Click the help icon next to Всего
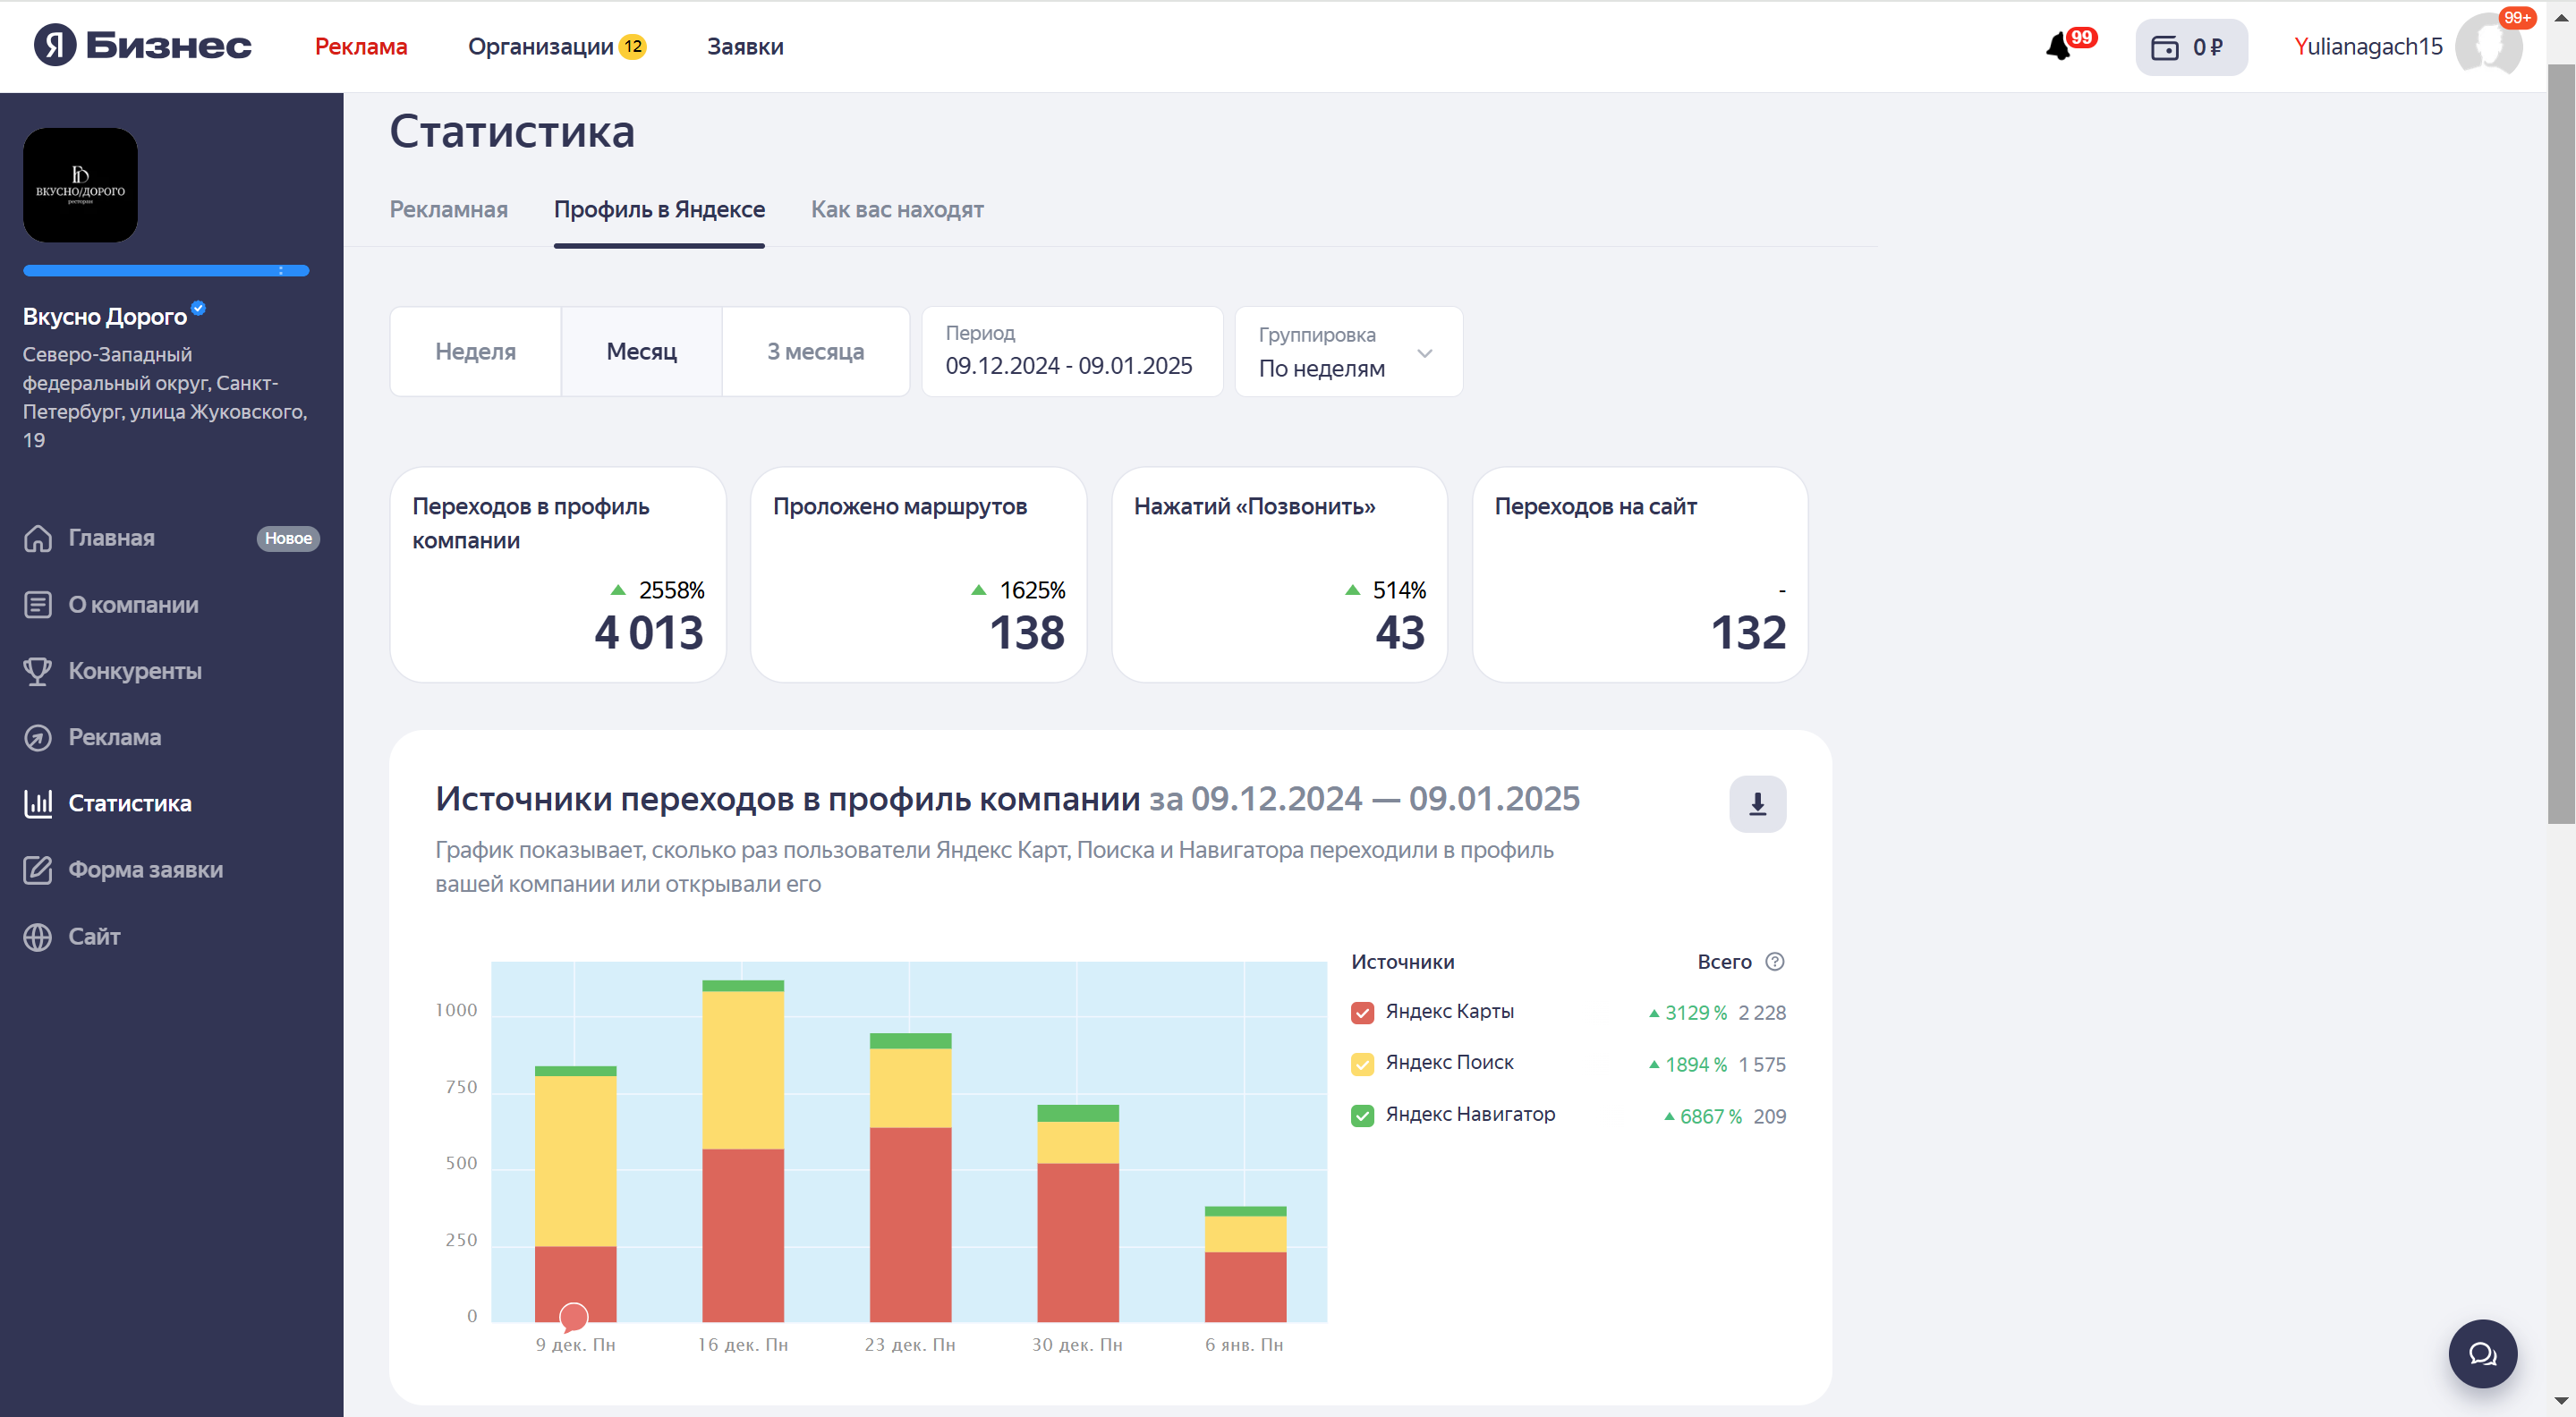 (x=1774, y=961)
